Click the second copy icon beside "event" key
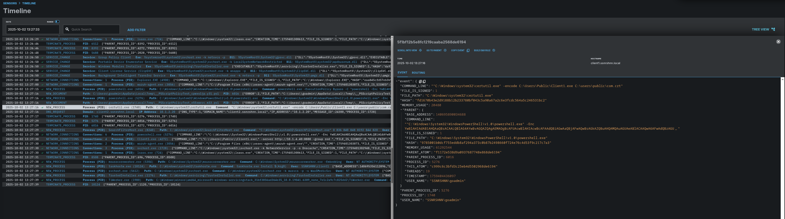 pos(424,81)
